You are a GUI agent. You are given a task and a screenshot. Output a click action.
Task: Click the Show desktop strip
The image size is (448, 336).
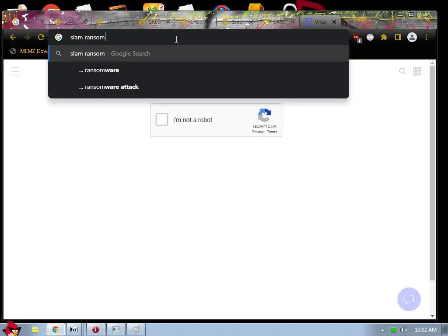pyautogui.click(x=445, y=330)
